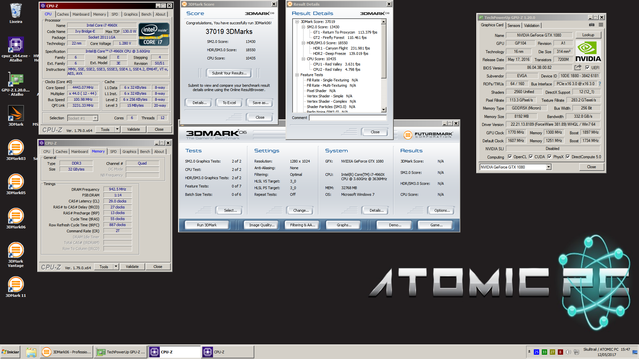Open TechPowerUp GPU-Z taskbar button
Viewport: 639px width, 359px height.
(x=120, y=352)
